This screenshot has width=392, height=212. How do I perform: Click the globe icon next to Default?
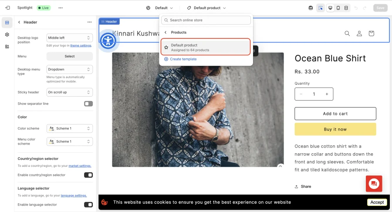pos(148,8)
